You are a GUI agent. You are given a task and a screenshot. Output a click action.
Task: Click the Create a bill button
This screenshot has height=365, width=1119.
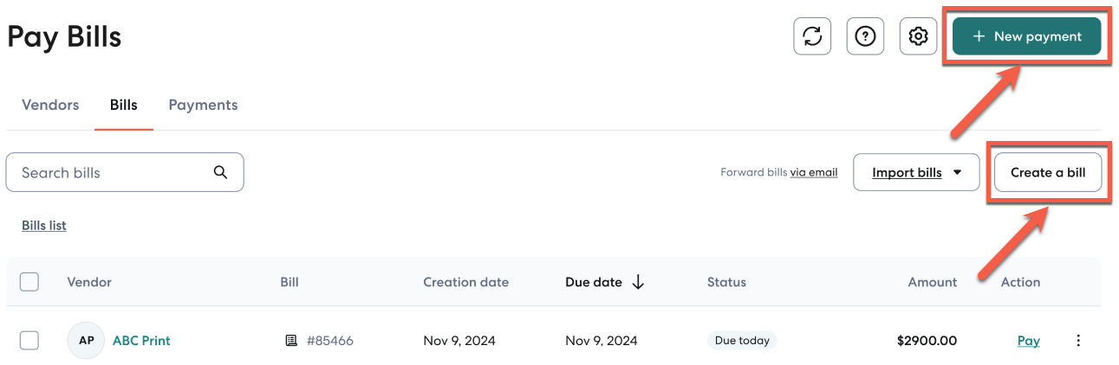click(x=1047, y=172)
